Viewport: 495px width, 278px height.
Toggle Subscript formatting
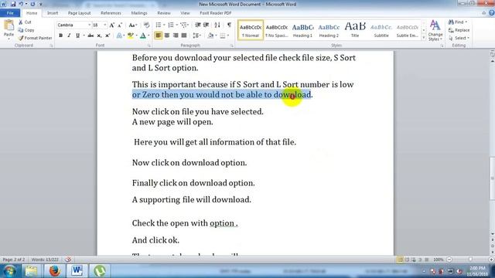99,36
